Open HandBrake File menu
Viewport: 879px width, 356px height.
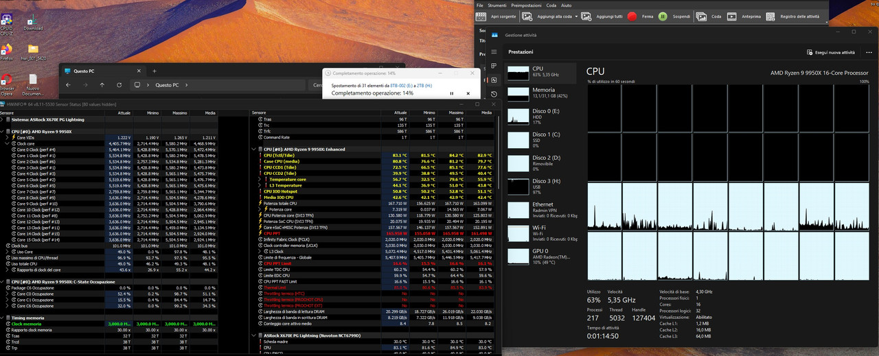[x=480, y=5]
